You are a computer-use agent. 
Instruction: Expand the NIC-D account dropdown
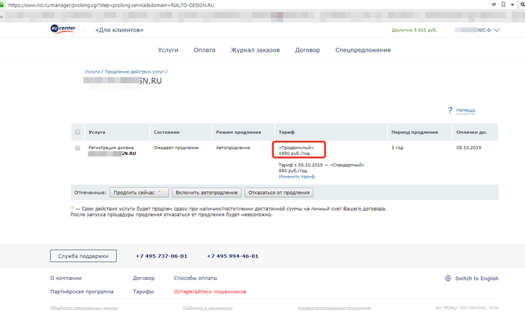(496, 30)
